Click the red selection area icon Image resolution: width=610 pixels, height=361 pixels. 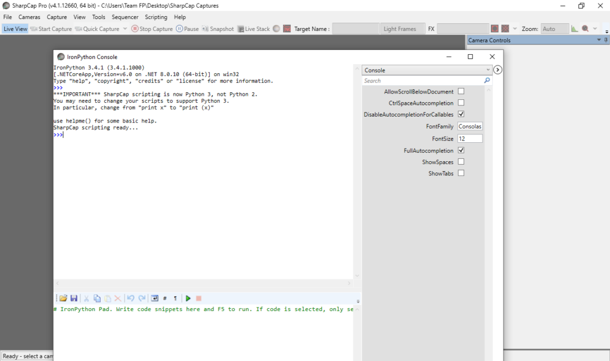tap(494, 29)
